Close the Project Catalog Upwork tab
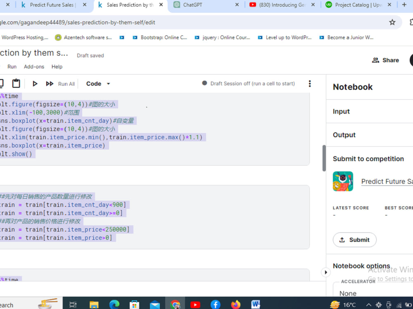The width and height of the screenshot is (413, 309). 389,5
